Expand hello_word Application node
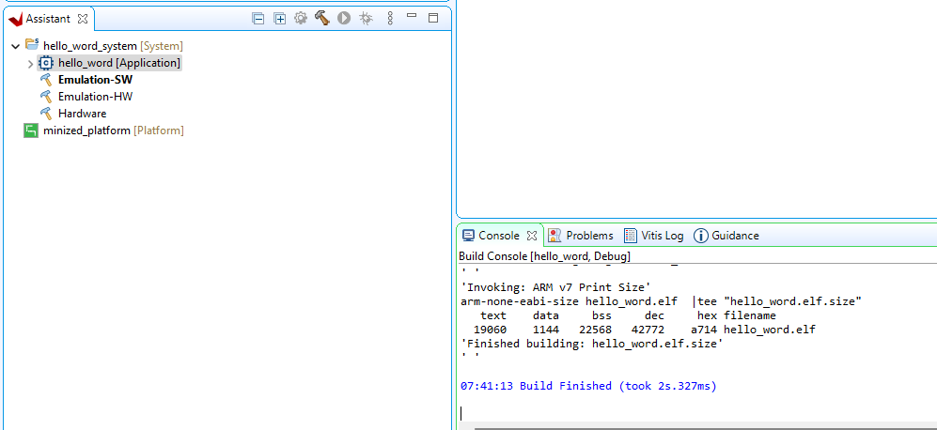Screen dimensions: 937x430 pyautogui.click(x=30, y=63)
